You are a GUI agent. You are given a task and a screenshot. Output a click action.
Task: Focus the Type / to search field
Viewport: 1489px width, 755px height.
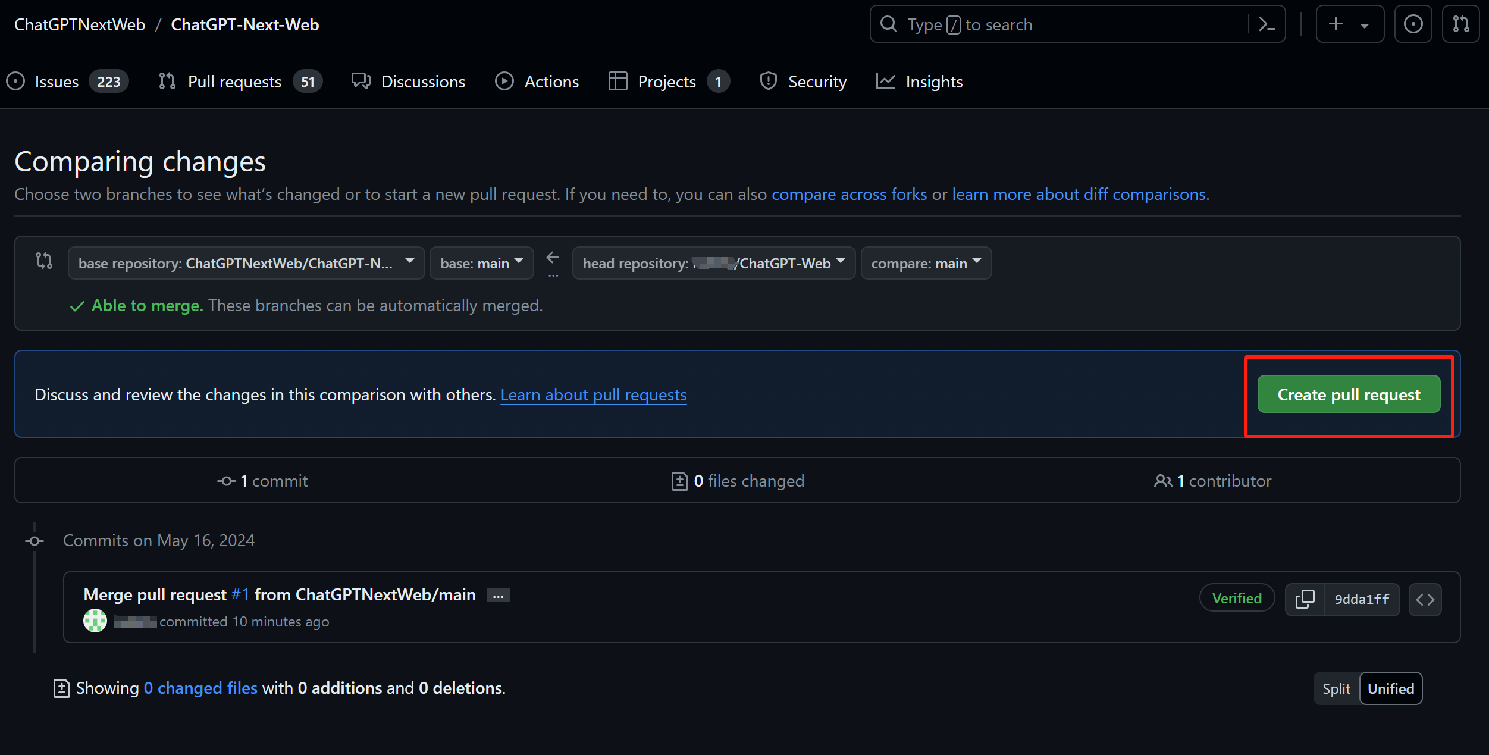coord(1077,24)
